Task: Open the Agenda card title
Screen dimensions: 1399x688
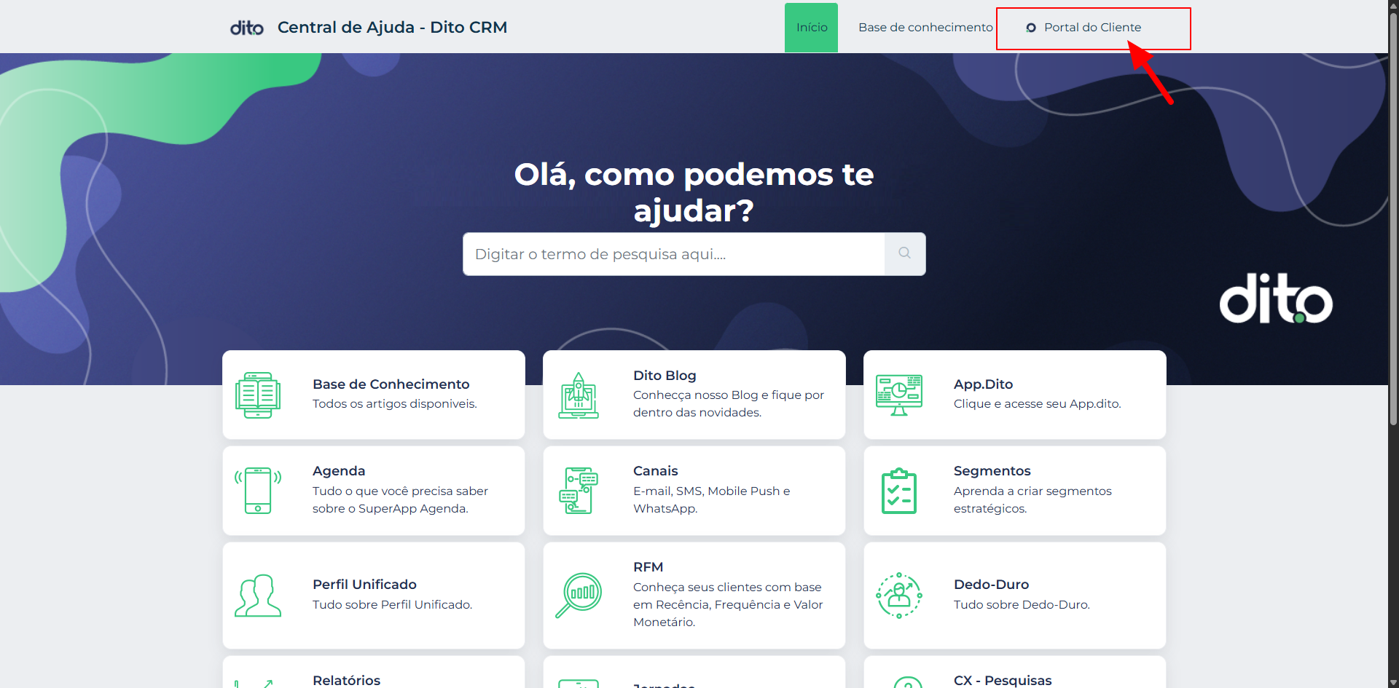Action: [339, 471]
